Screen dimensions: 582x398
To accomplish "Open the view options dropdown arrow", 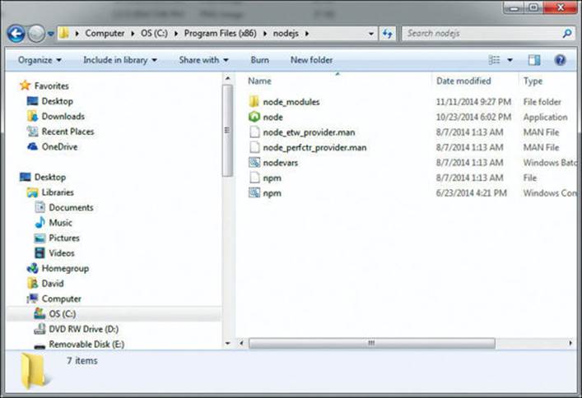I will pos(510,60).
